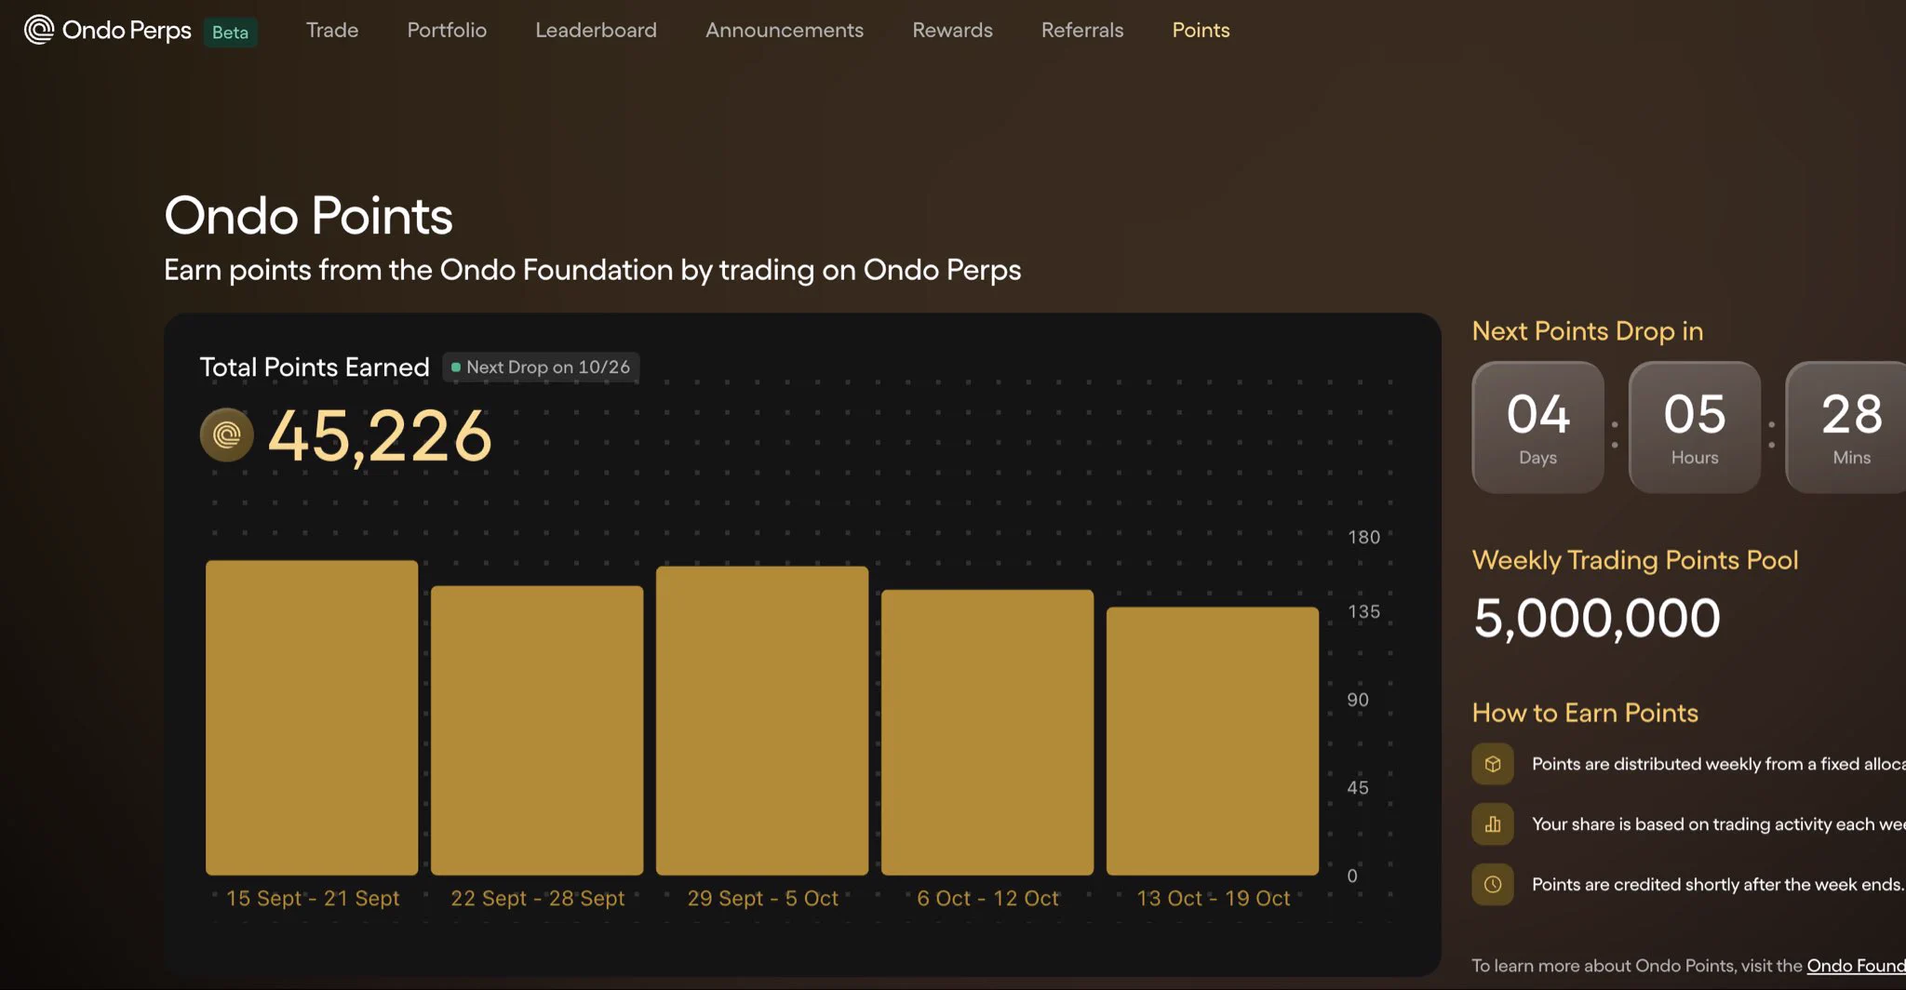Click the 180 y-axis label
Image resolution: width=1906 pixels, height=990 pixels.
[1364, 537]
